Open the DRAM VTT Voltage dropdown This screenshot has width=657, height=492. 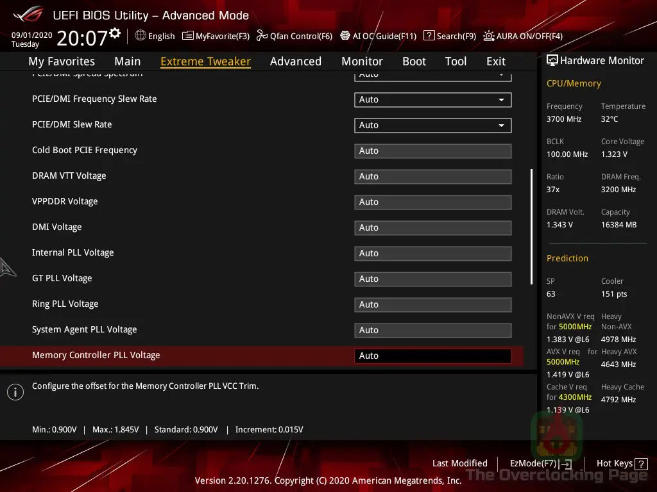click(432, 176)
